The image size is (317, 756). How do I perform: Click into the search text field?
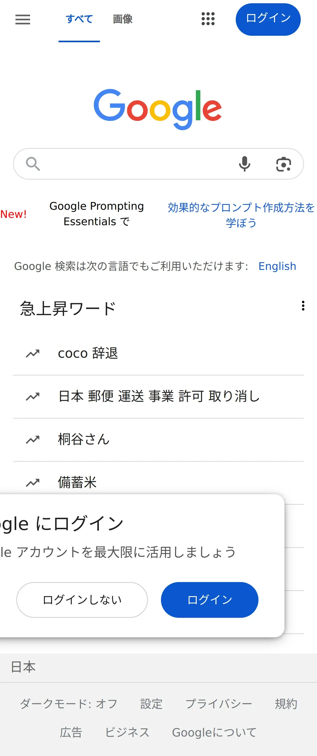click(138, 164)
